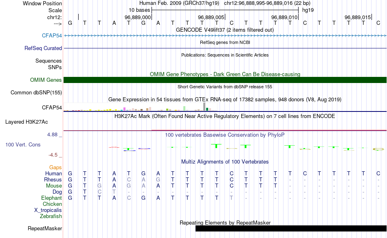
Task: Click the pink H3K27Ac signal line
Action: point(269,130)
